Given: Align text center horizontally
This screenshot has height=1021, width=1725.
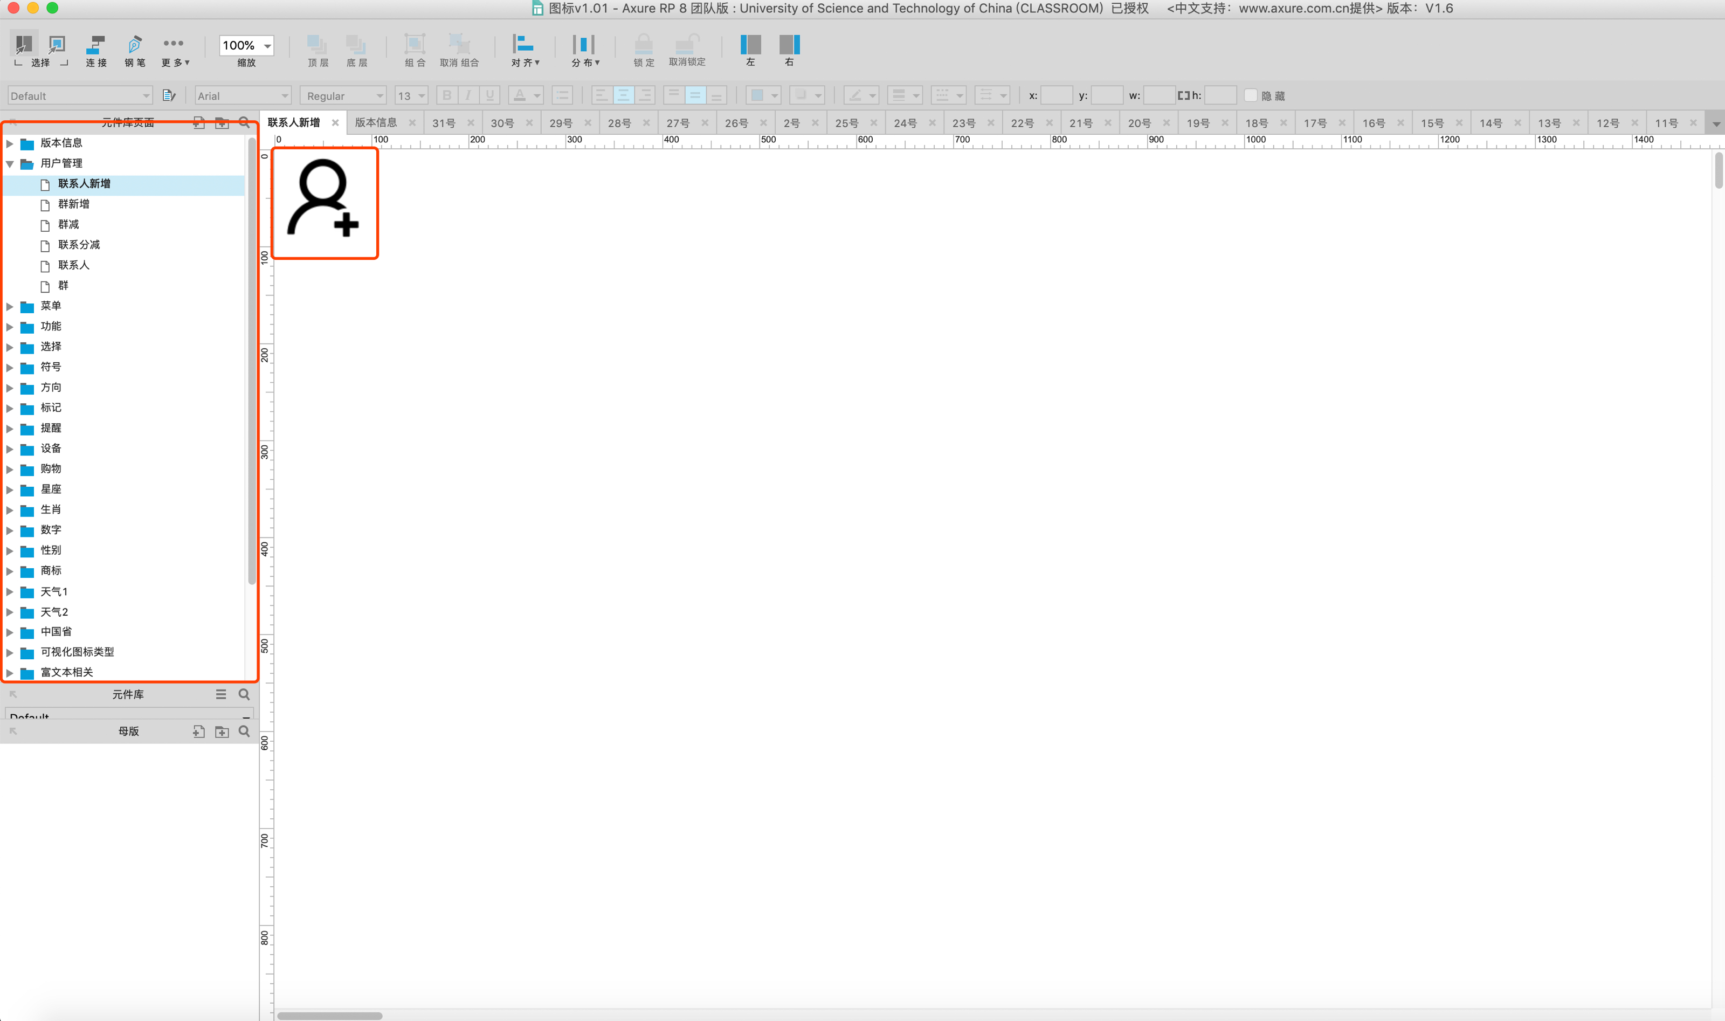Looking at the screenshot, I should 623,95.
